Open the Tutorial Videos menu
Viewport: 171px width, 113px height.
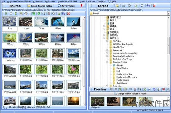point(87,2)
